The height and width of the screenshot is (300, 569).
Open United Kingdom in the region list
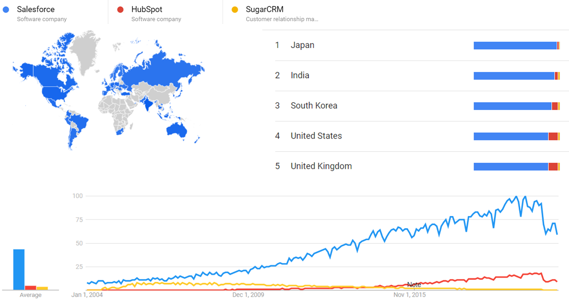click(321, 166)
